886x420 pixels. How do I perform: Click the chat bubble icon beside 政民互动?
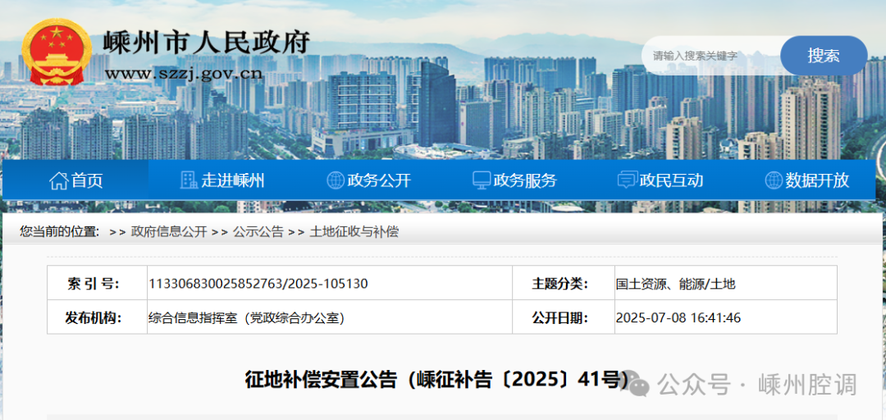coord(627,180)
